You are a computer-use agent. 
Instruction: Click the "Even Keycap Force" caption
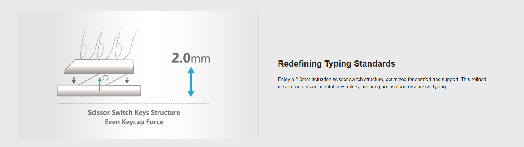pyautogui.click(x=134, y=122)
